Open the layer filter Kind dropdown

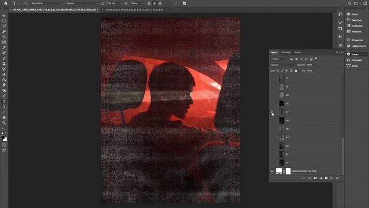tap(279, 59)
